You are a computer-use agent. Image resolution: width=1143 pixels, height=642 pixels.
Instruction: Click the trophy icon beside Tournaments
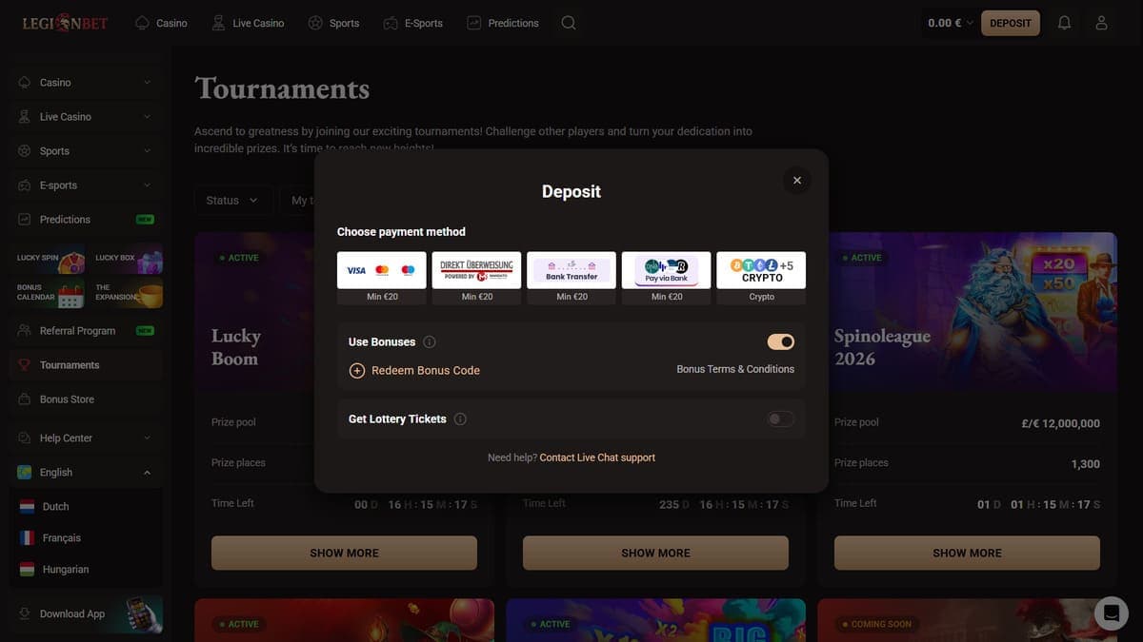pyautogui.click(x=25, y=365)
